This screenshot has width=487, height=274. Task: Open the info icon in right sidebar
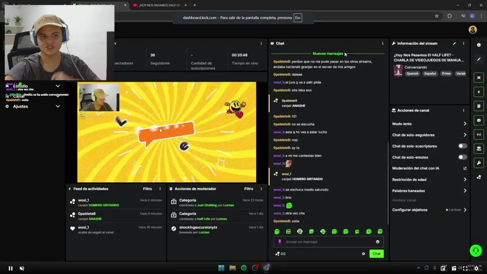tap(479, 45)
